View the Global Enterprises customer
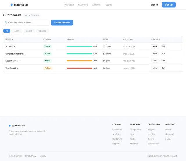Viewport: 186px width, 161px height. tap(155, 53)
